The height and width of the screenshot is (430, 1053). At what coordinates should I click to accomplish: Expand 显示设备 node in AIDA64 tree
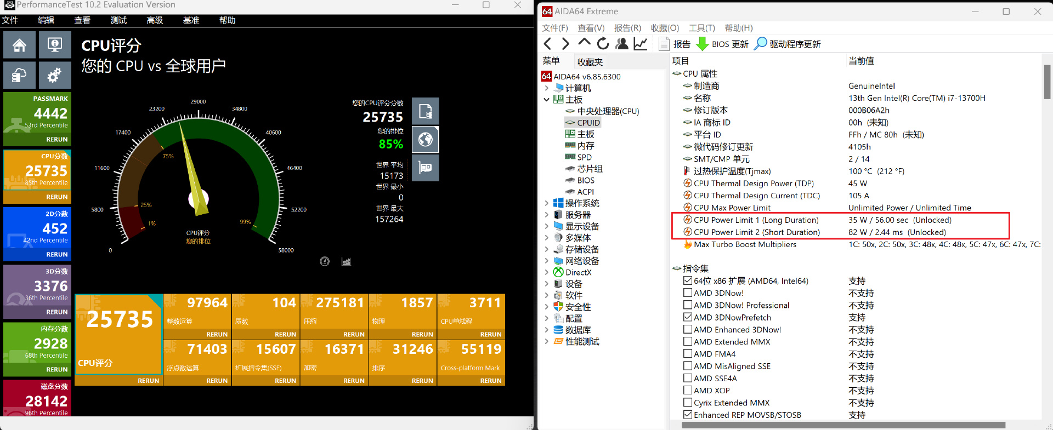tap(546, 226)
